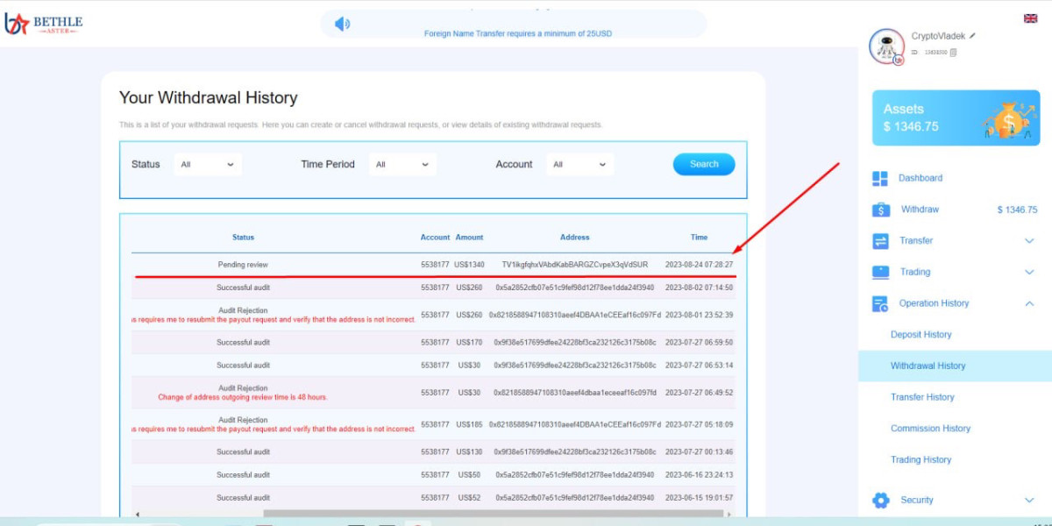Expand the Trading menu chevron
Image resolution: width=1052 pixels, height=526 pixels.
1029,273
